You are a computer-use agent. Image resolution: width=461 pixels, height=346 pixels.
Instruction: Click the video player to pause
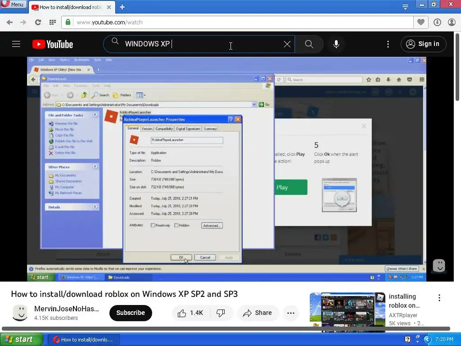click(226, 169)
